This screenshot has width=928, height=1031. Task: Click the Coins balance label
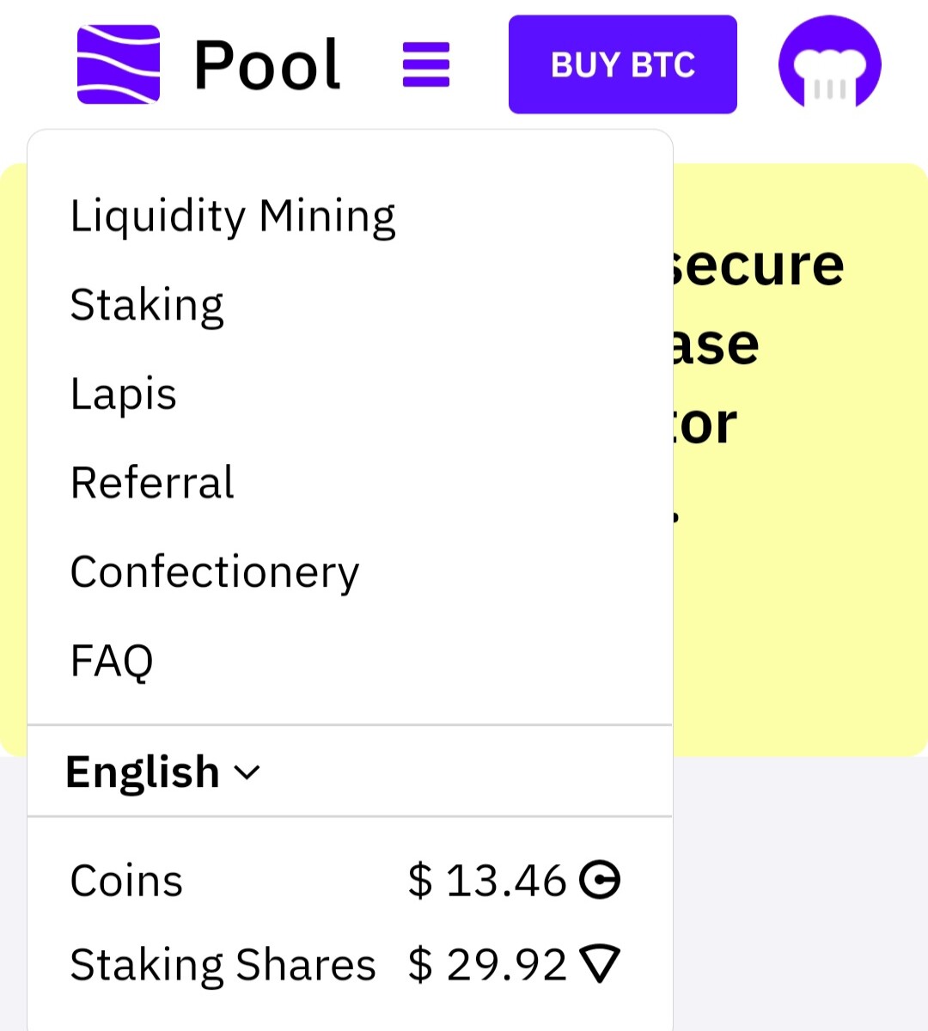coord(126,881)
